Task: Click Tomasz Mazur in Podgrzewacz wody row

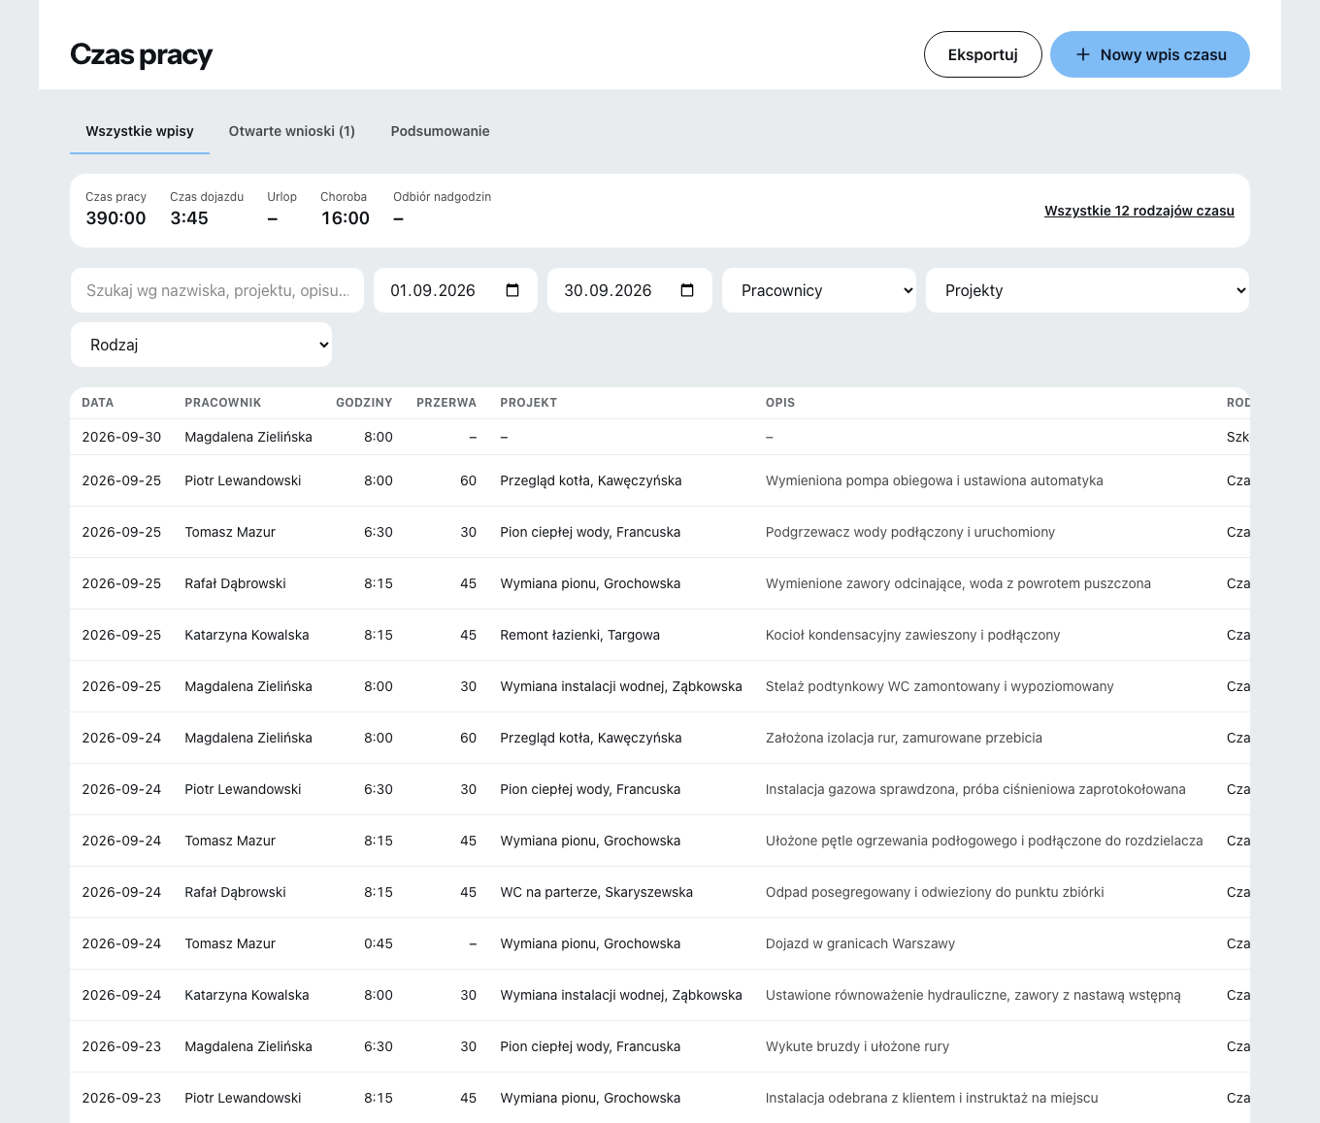Action: (230, 532)
